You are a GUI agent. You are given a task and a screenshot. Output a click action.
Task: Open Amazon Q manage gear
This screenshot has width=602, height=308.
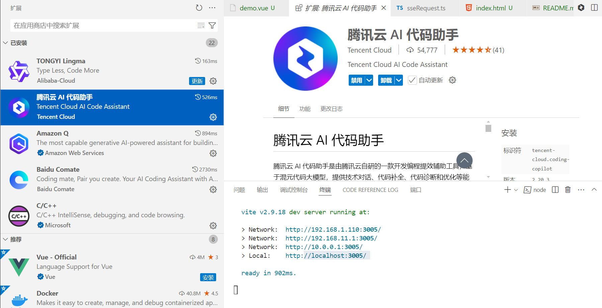click(x=213, y=153)
